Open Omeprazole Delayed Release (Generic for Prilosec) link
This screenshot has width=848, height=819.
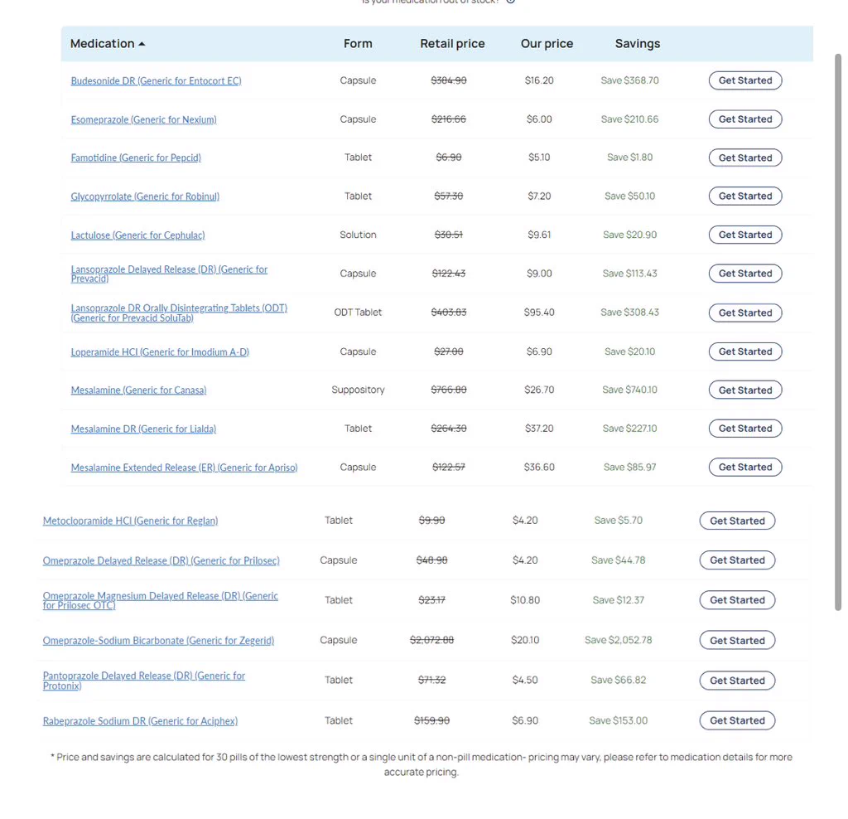tap(161, 561)
